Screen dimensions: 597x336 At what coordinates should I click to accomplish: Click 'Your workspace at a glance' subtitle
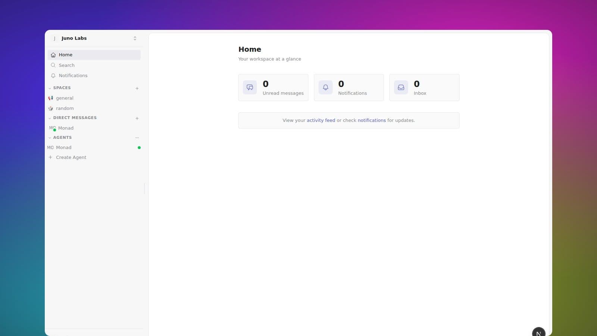click(270, 59)
